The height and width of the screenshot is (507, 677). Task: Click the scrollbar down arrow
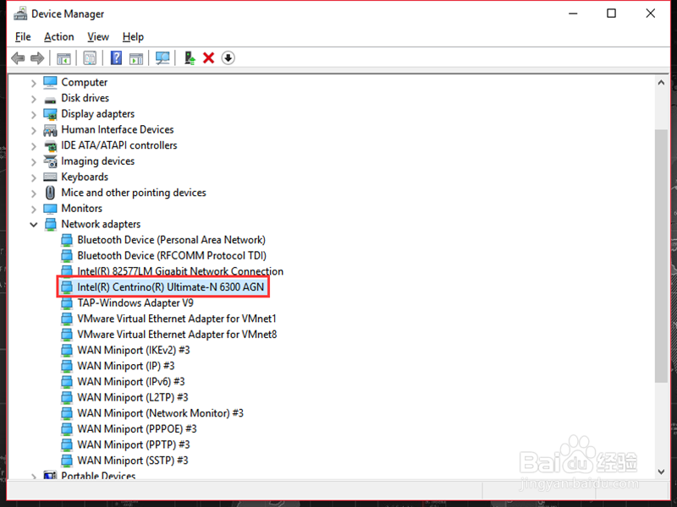pos(661,472)
